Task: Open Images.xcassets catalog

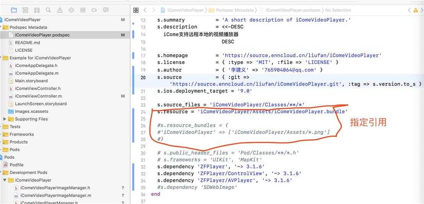Action: point(32,112)
